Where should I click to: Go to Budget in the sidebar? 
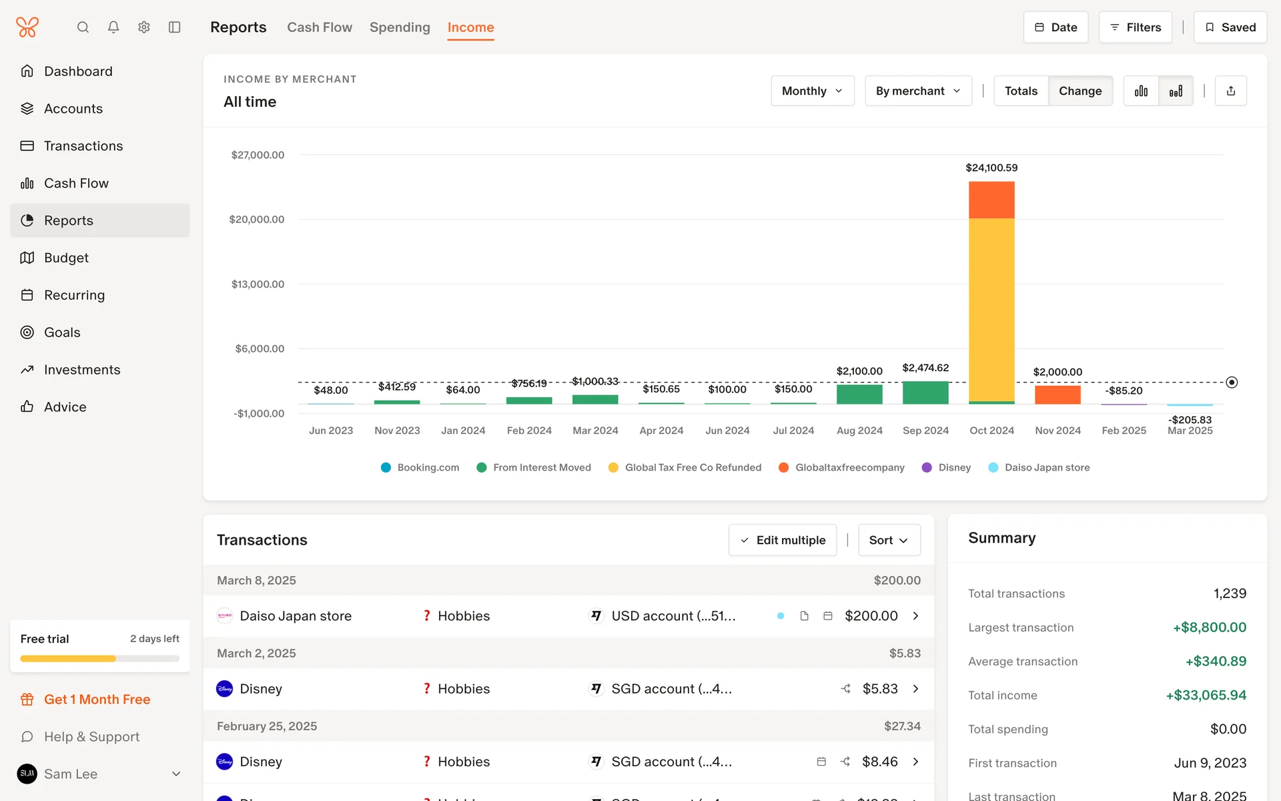pos(66,258)
